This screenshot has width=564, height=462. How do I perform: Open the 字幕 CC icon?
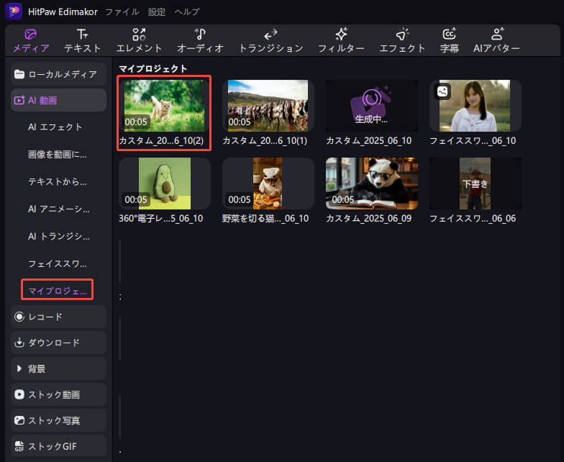point(449,34)
